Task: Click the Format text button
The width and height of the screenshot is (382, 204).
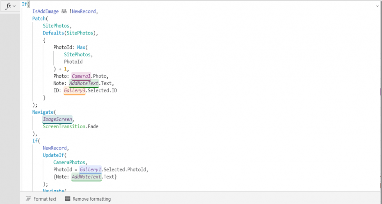Action: [x=41, y=199]
